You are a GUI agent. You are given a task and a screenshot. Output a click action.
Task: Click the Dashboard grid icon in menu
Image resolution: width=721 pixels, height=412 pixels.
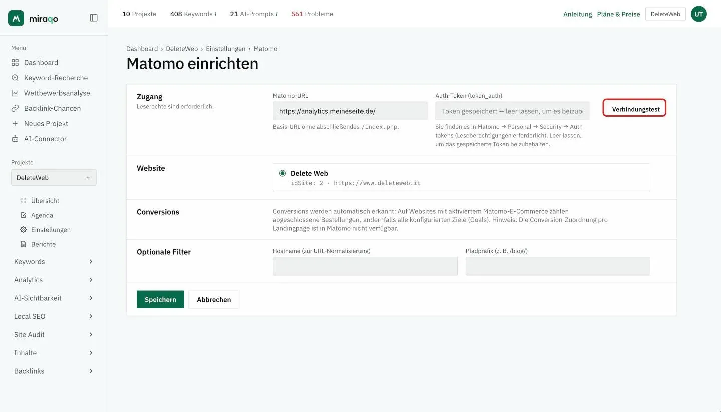15,63
